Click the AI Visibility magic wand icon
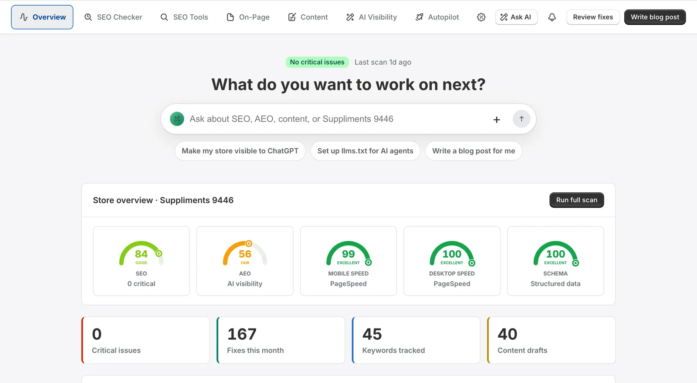697x383 pixels. (x=350, y=17)
